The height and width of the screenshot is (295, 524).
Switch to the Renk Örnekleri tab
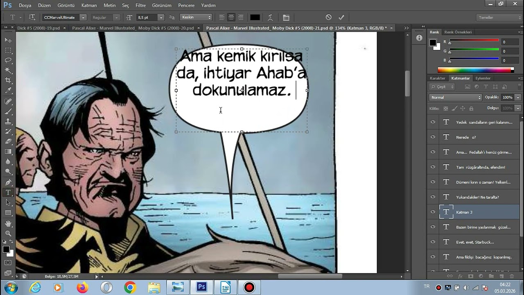(x=458, y=32)
